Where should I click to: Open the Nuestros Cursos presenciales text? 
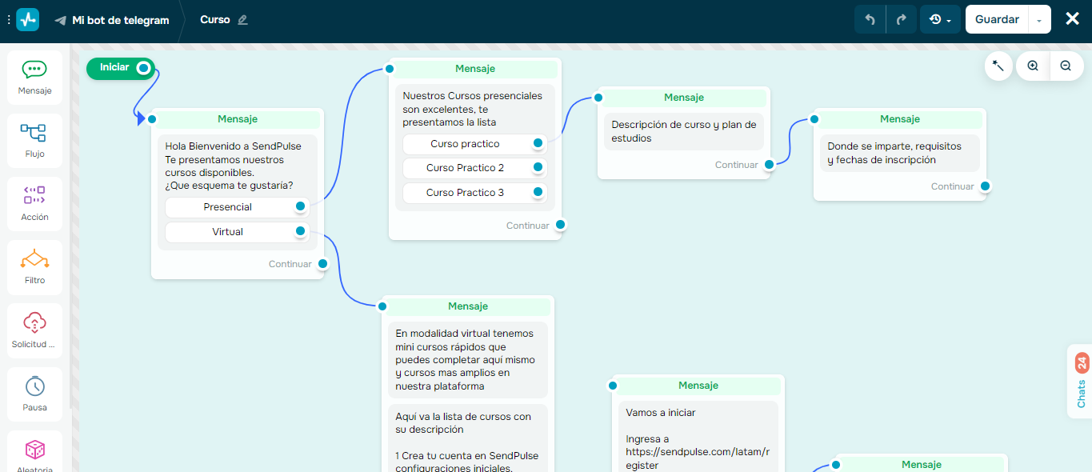(x=472, y=109)
